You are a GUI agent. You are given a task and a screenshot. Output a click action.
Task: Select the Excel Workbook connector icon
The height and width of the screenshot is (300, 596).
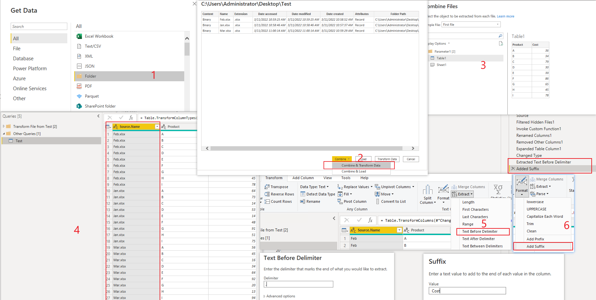pyautogui.click(x=79, y=36)
